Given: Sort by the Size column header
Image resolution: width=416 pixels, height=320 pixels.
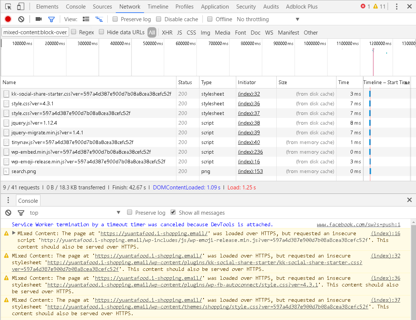Looking at the screenshot, I should pyautogui.click(x=306, y=82).
